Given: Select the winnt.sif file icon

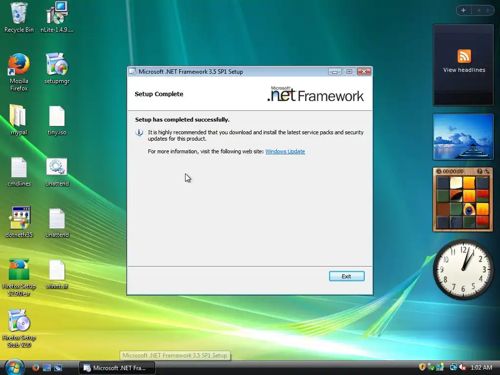Looking at the screenshot, I should click(57, 274).
